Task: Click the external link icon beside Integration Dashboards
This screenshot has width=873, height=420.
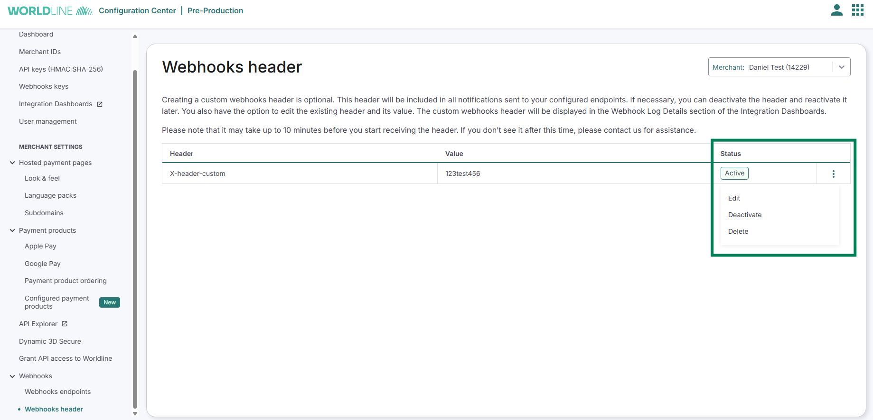Action: (100, 104)
